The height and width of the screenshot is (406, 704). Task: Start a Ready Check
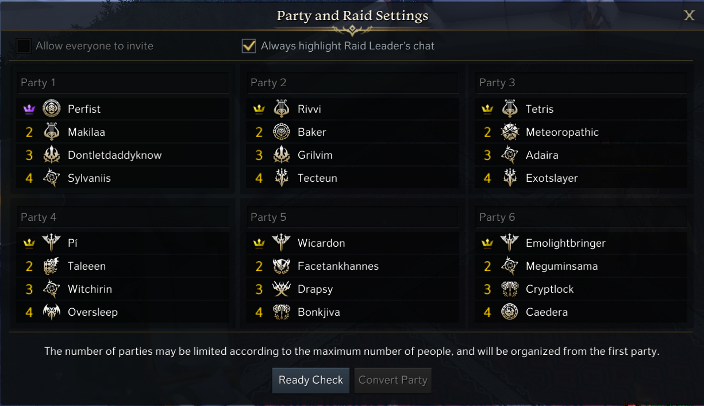[x=310, y=380]
